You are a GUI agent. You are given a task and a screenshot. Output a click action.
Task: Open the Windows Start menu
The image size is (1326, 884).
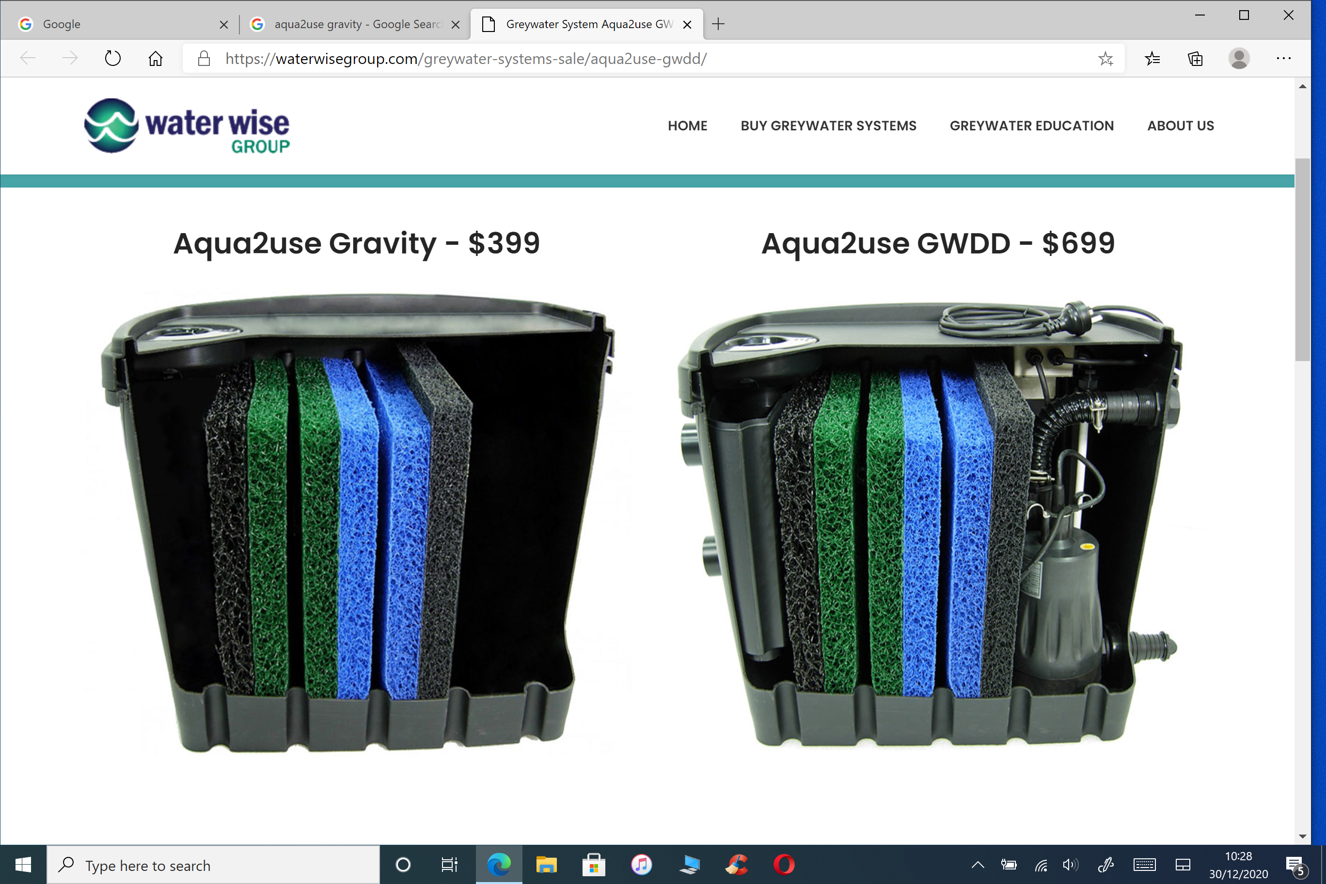click(x=23, y=864)
